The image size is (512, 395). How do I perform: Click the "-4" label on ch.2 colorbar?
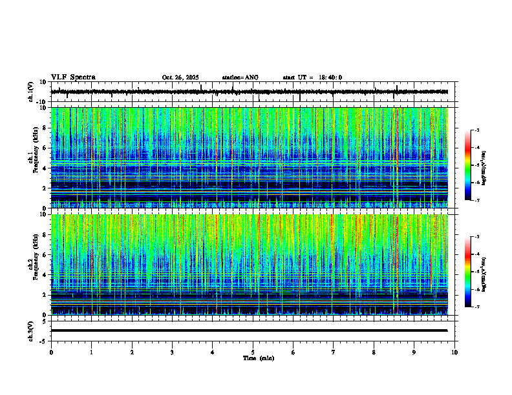click(476, 254)
